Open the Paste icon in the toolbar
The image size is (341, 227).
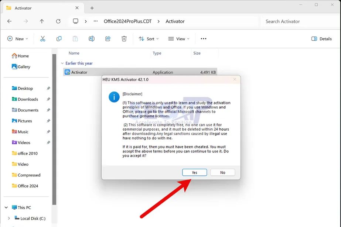[x=75, y=38]
